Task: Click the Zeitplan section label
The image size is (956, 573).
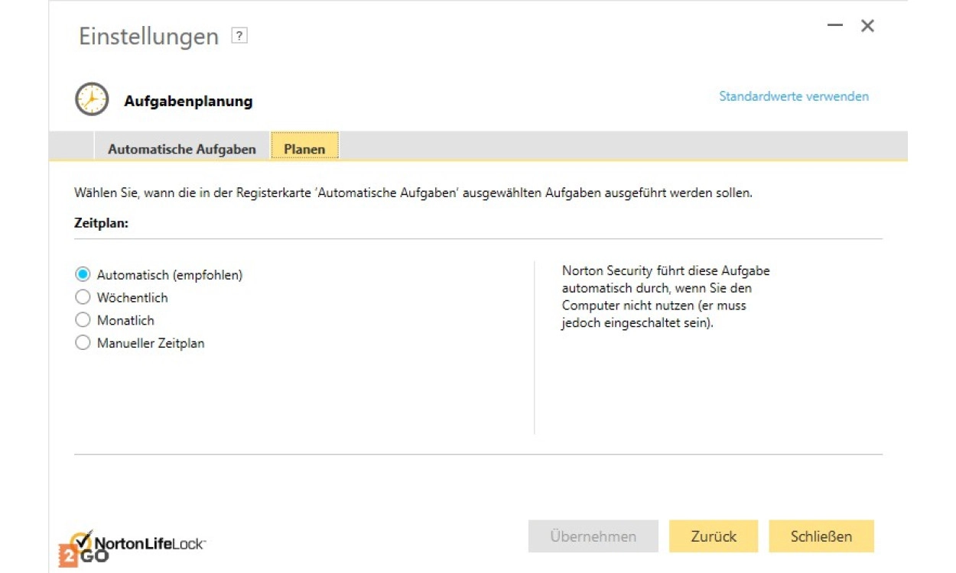Action: point(101,223)
